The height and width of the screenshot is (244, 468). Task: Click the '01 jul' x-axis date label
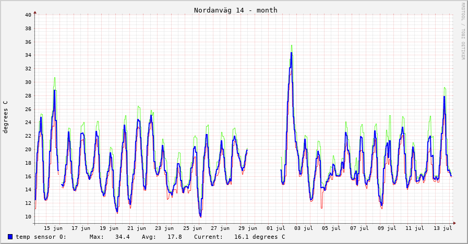tap(276, 228)
